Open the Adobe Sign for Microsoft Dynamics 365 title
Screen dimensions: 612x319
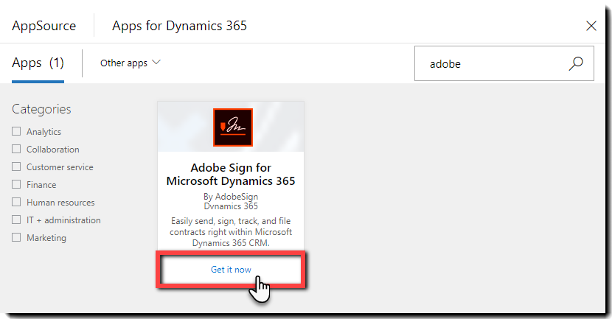pos(231,174)
